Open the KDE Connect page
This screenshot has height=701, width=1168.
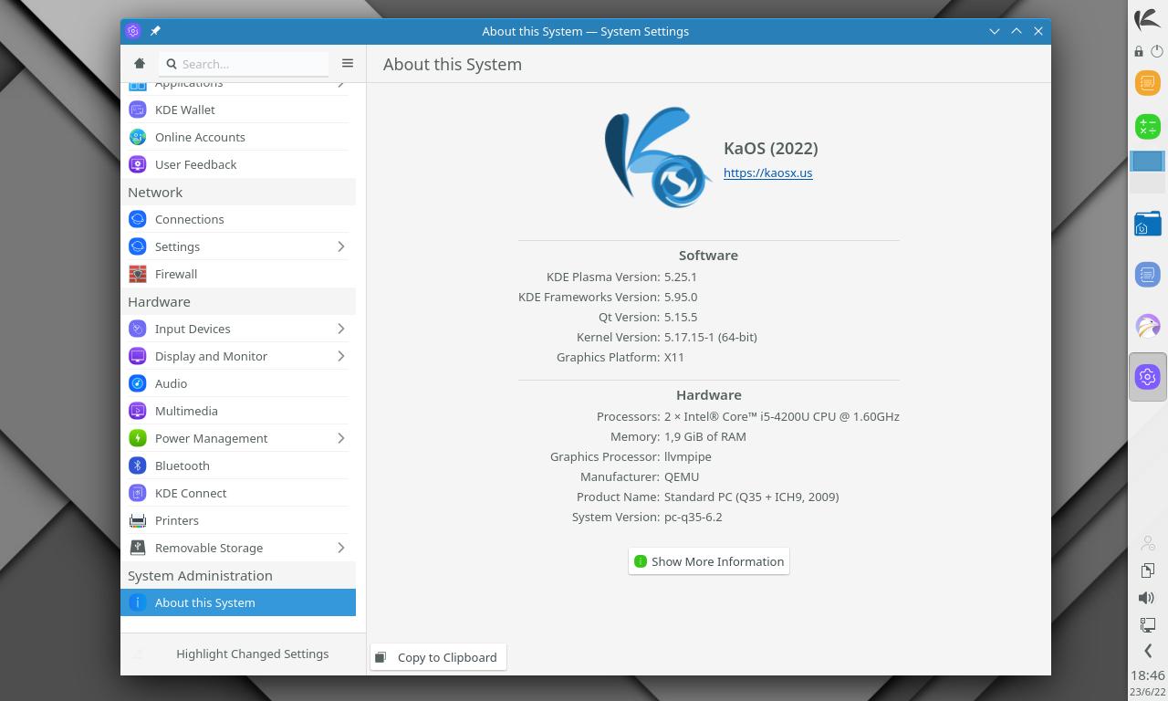click(238, 493)
